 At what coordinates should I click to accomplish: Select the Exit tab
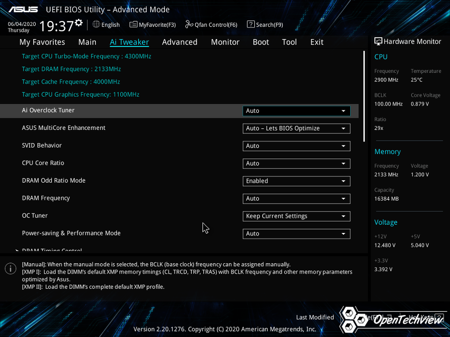(x=317, y=42)
